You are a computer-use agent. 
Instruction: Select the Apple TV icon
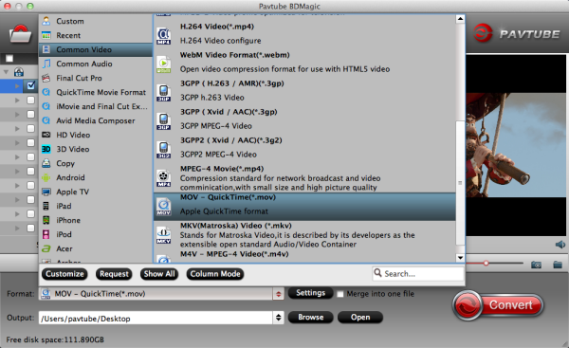coord(46,192)
